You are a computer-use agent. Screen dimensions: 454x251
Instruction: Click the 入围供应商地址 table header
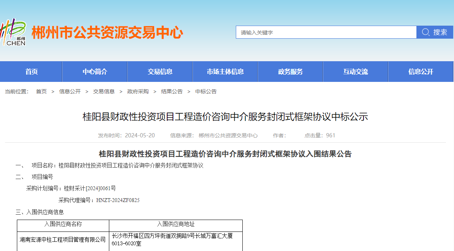click(x=176, y=224)
